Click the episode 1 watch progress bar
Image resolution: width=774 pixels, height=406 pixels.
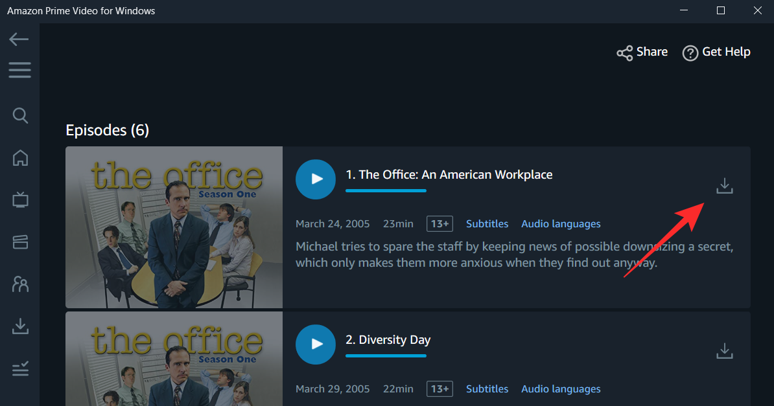[386, 190]
